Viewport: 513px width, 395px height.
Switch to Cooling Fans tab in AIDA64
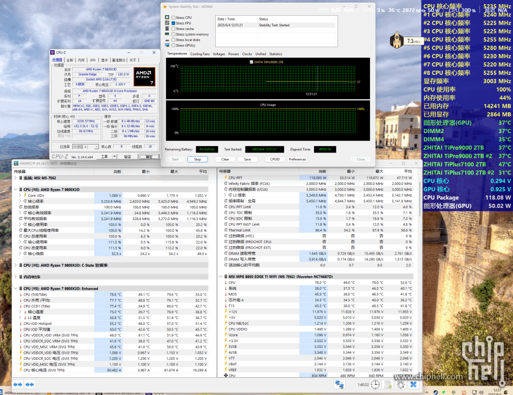coord(199,54)
